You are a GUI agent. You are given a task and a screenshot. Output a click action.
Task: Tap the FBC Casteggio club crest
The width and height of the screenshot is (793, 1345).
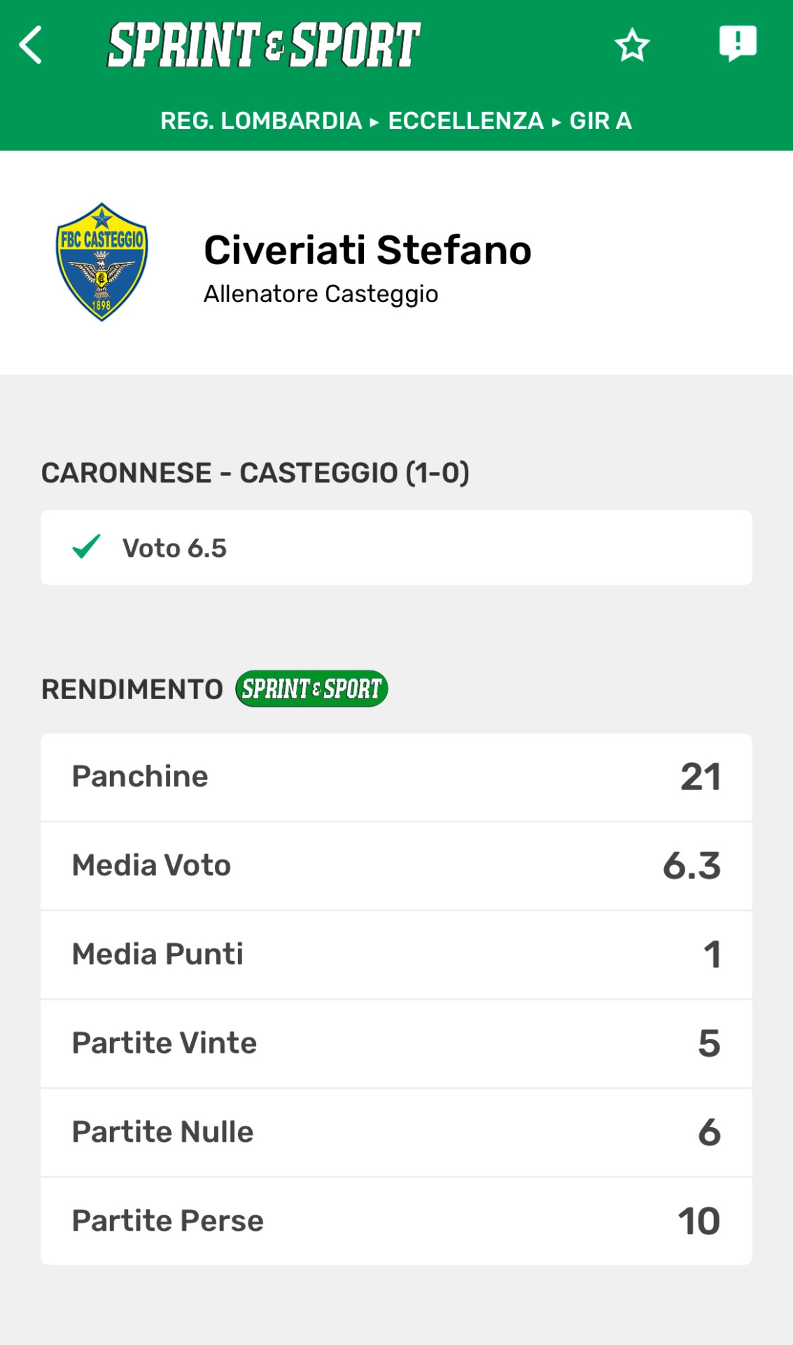[x=102, y=262]
